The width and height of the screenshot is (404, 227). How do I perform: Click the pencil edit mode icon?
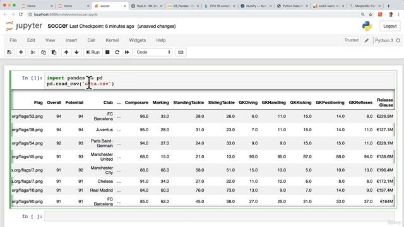366,40
